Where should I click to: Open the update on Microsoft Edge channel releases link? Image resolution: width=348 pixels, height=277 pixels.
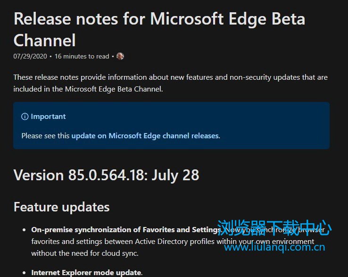(x=145, y=136)
